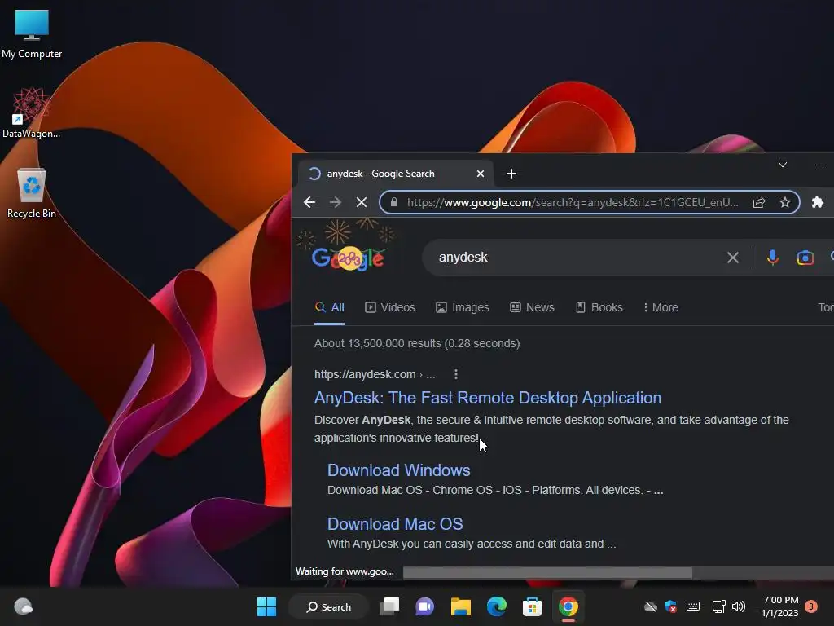
Task: Open network status tray icon
Action: [718, 606]
